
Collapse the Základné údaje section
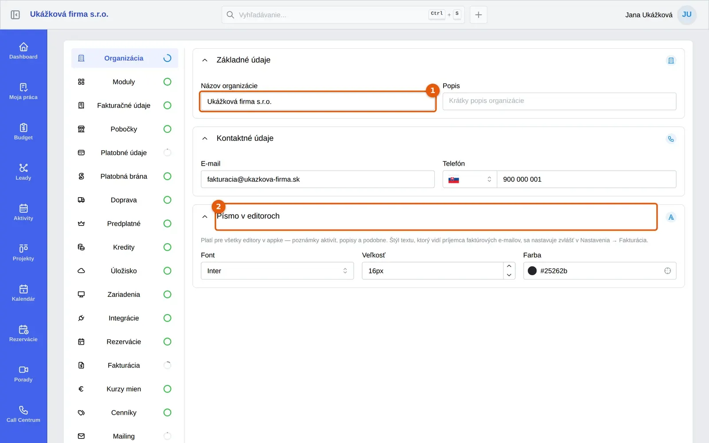(x=205, y=60)
